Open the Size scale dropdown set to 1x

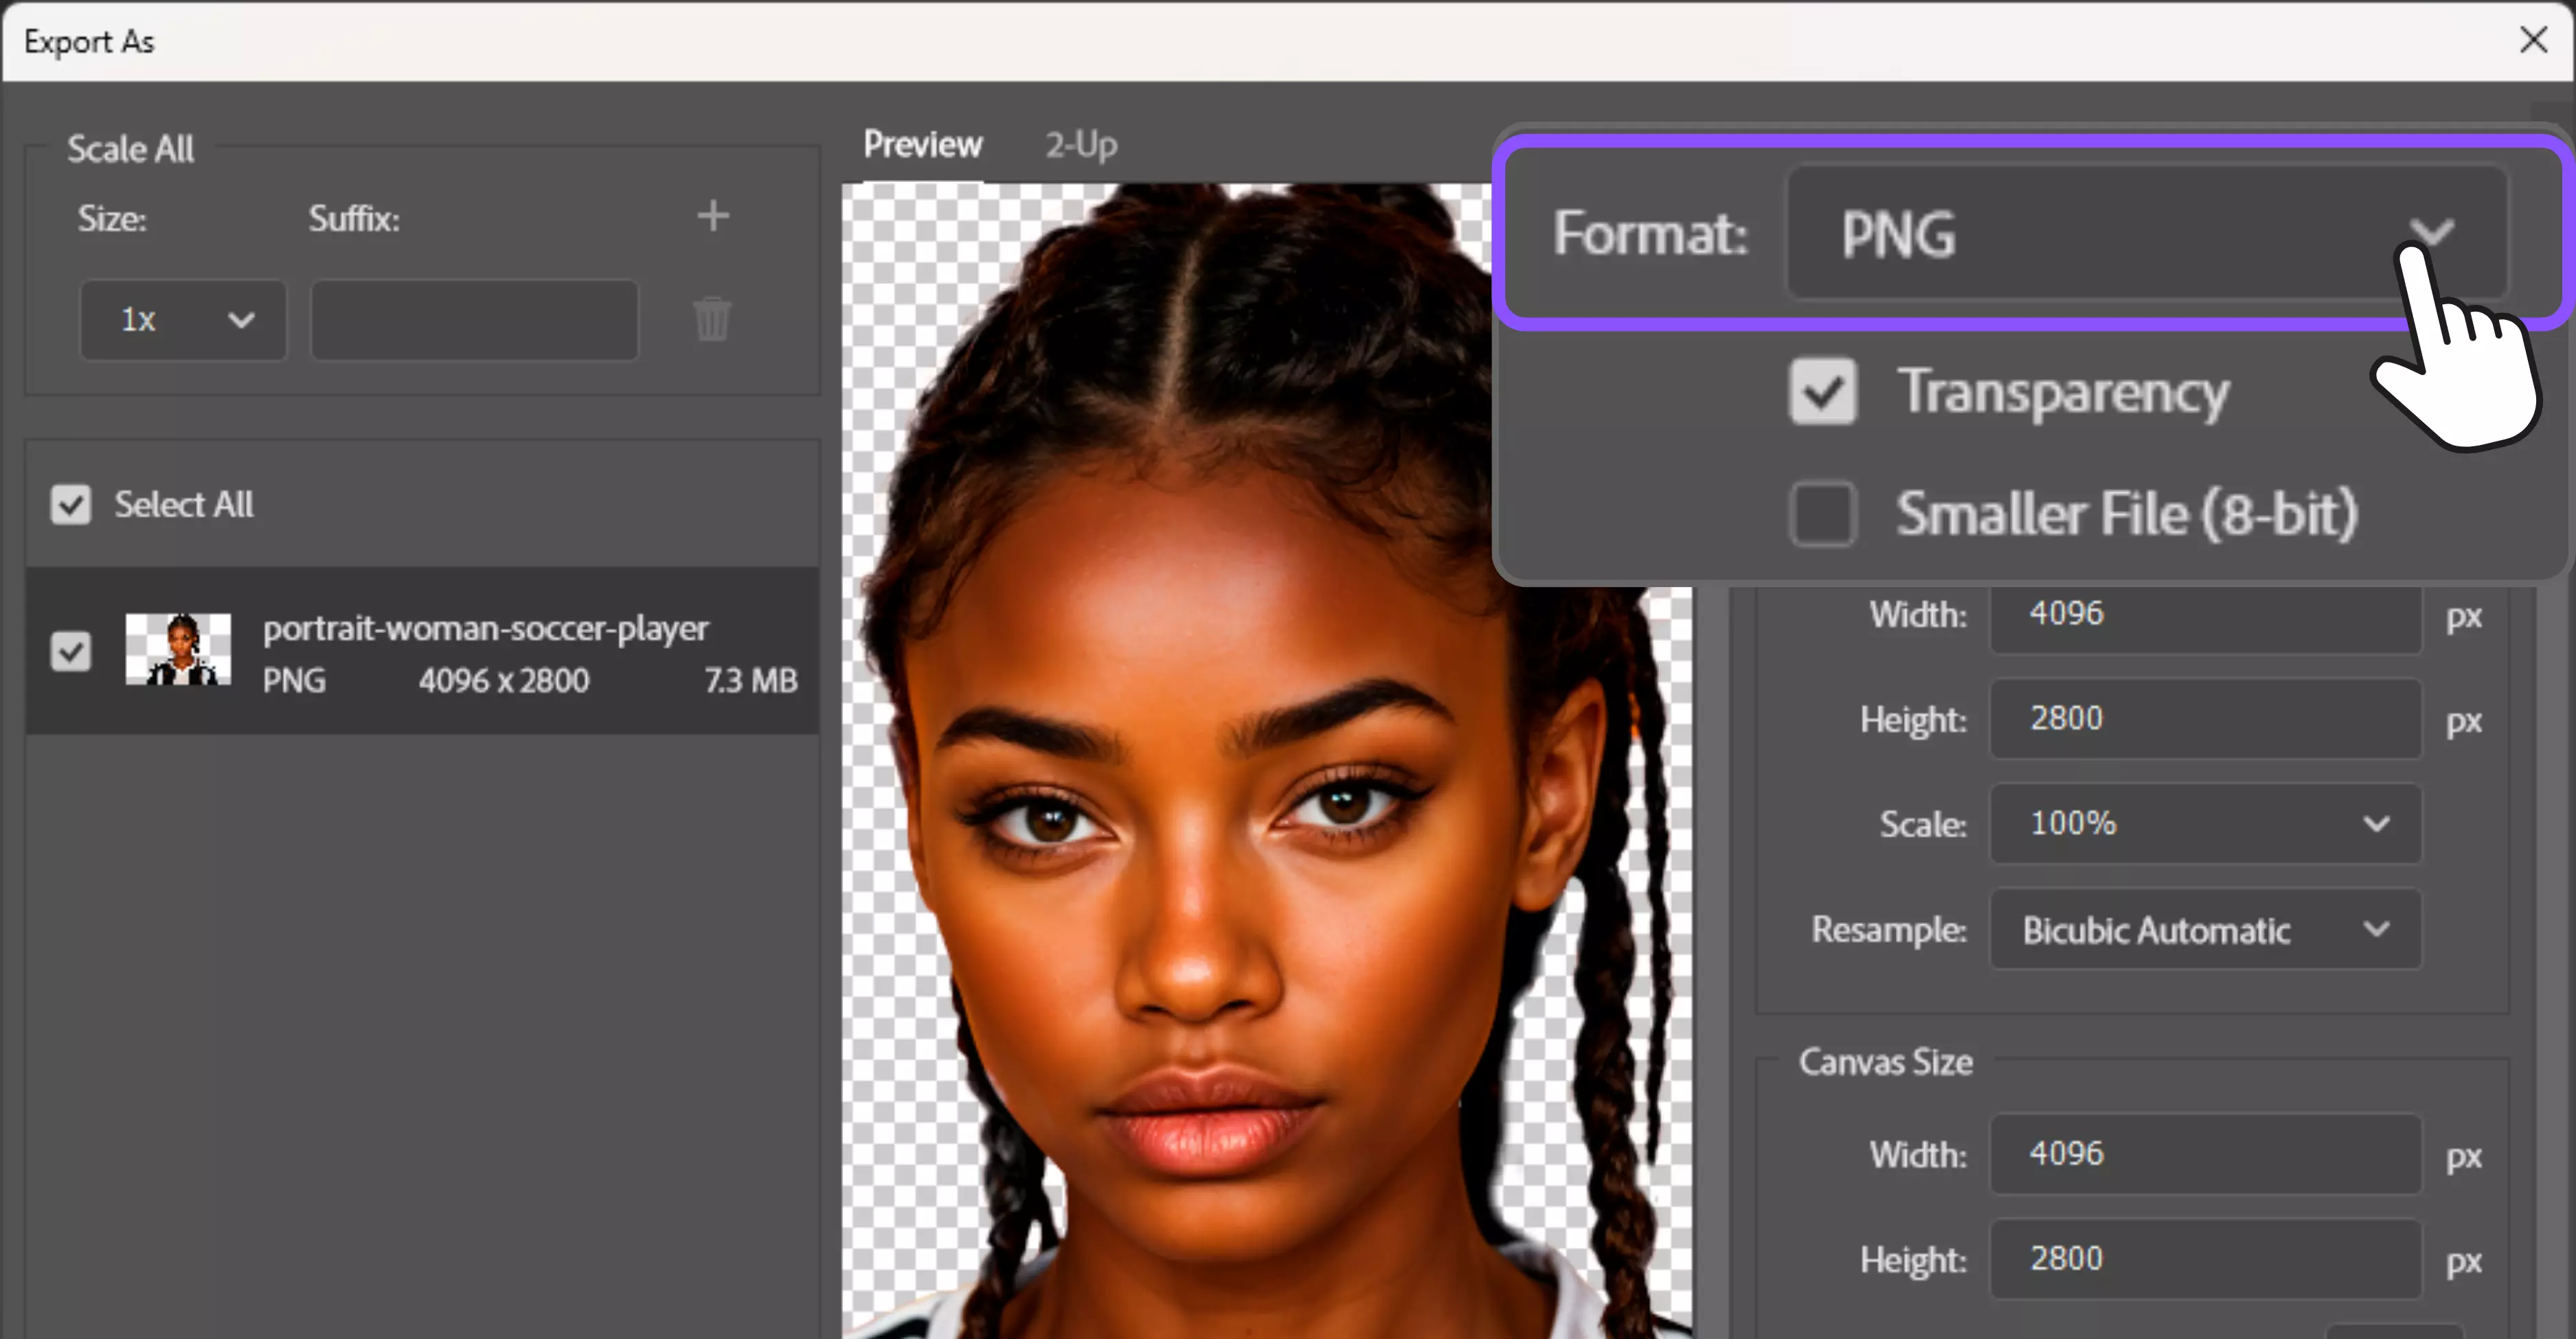[x=182, y=320]
